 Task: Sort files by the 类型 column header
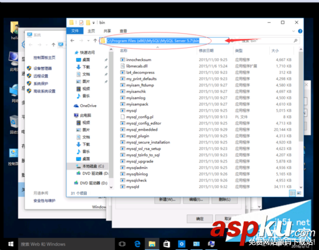(239, 50)
